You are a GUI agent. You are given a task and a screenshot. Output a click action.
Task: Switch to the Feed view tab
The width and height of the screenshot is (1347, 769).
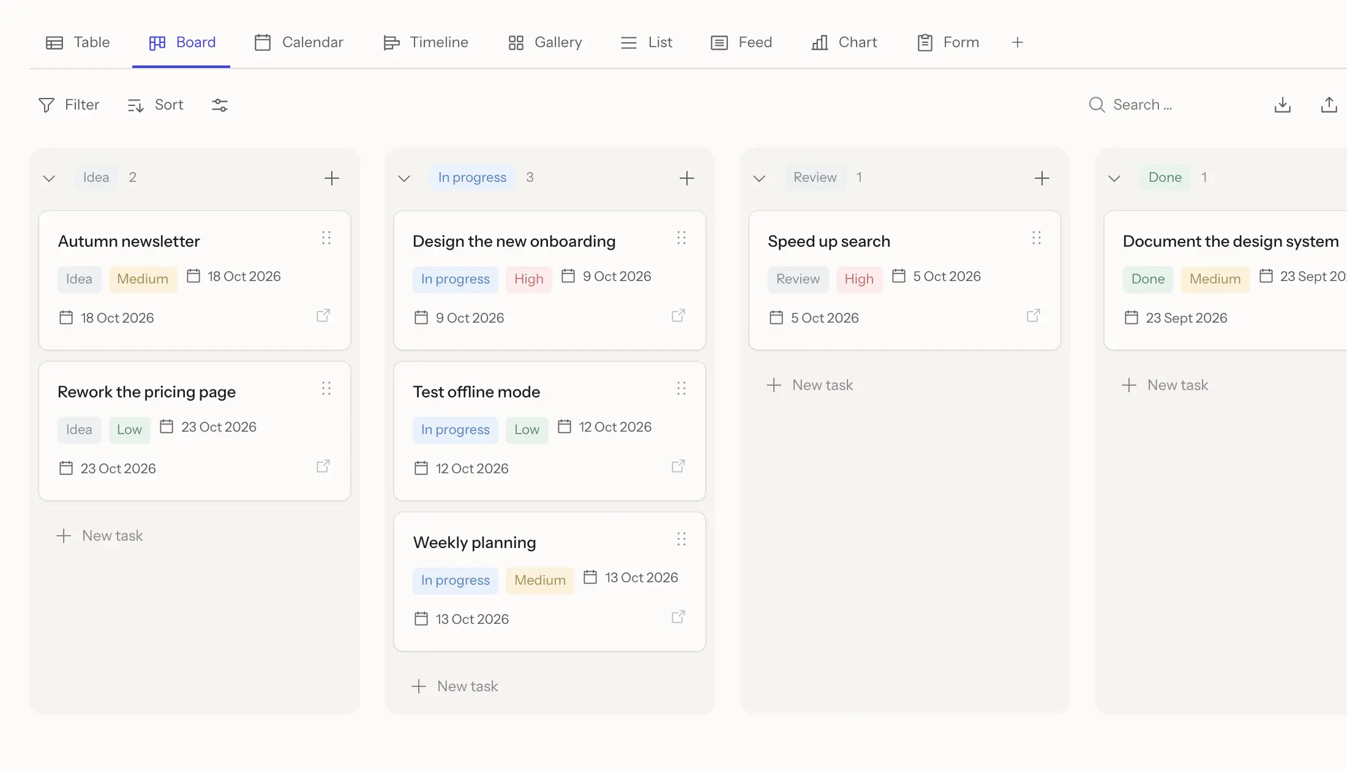tap(741, 42)
